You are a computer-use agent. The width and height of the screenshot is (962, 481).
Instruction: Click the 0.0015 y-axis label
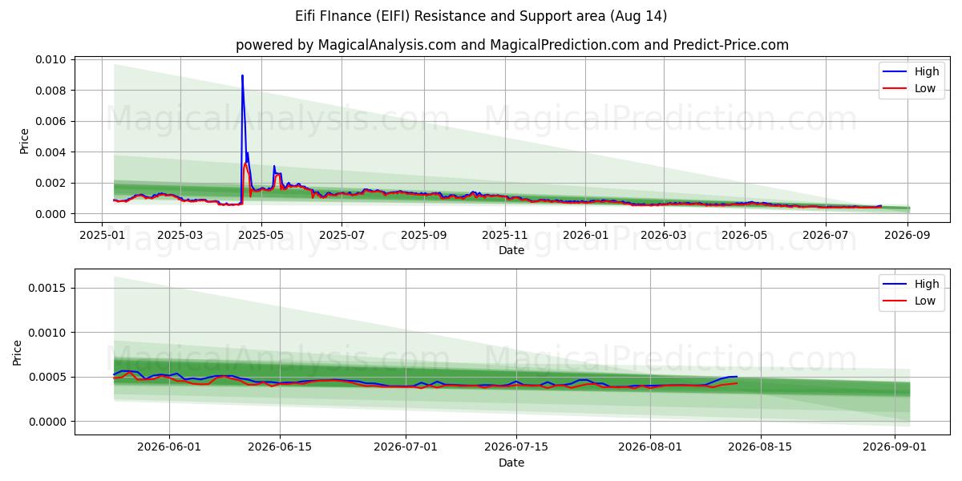point(49,288)
